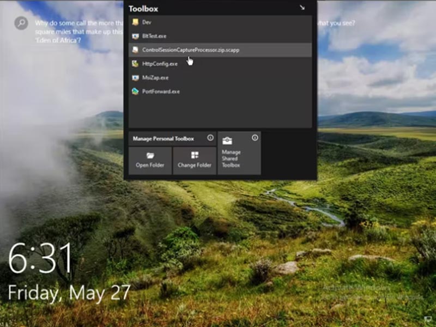Click the Toolbox panel title
This screenshot has height=327, width=436.
point(144,9)
